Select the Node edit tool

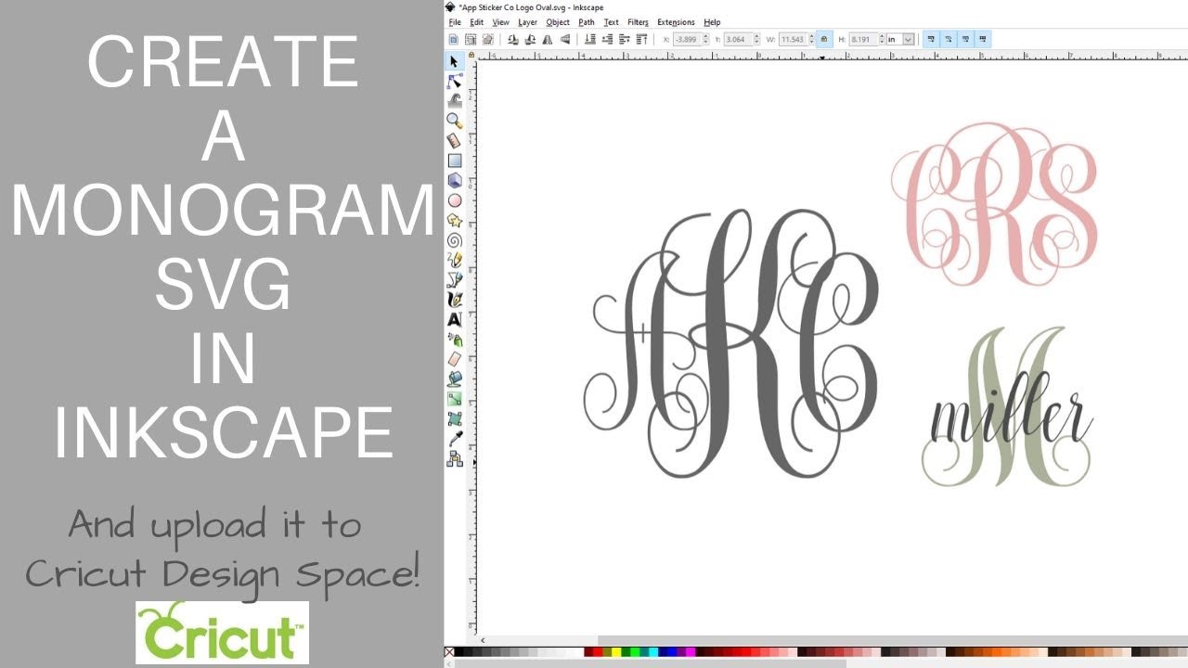454,81
